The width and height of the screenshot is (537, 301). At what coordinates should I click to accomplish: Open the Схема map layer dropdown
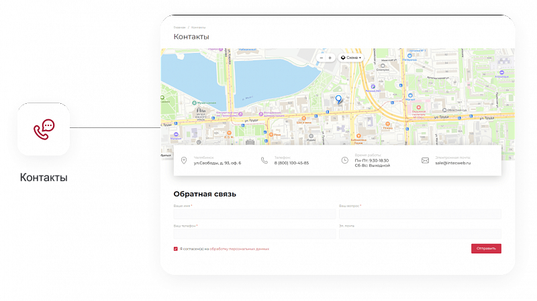(350, 58)
